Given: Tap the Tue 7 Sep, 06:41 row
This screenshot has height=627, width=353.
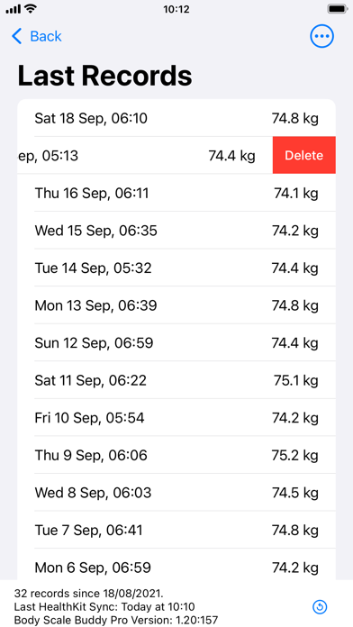Looking at the screenshot, I should 176,531.
